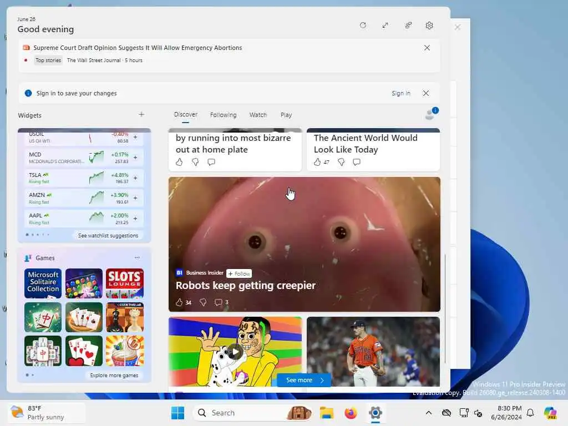Launch Microsoft Solitaire Collection game
The height and width of the screenshot is (426, 568).
point(43,283)
